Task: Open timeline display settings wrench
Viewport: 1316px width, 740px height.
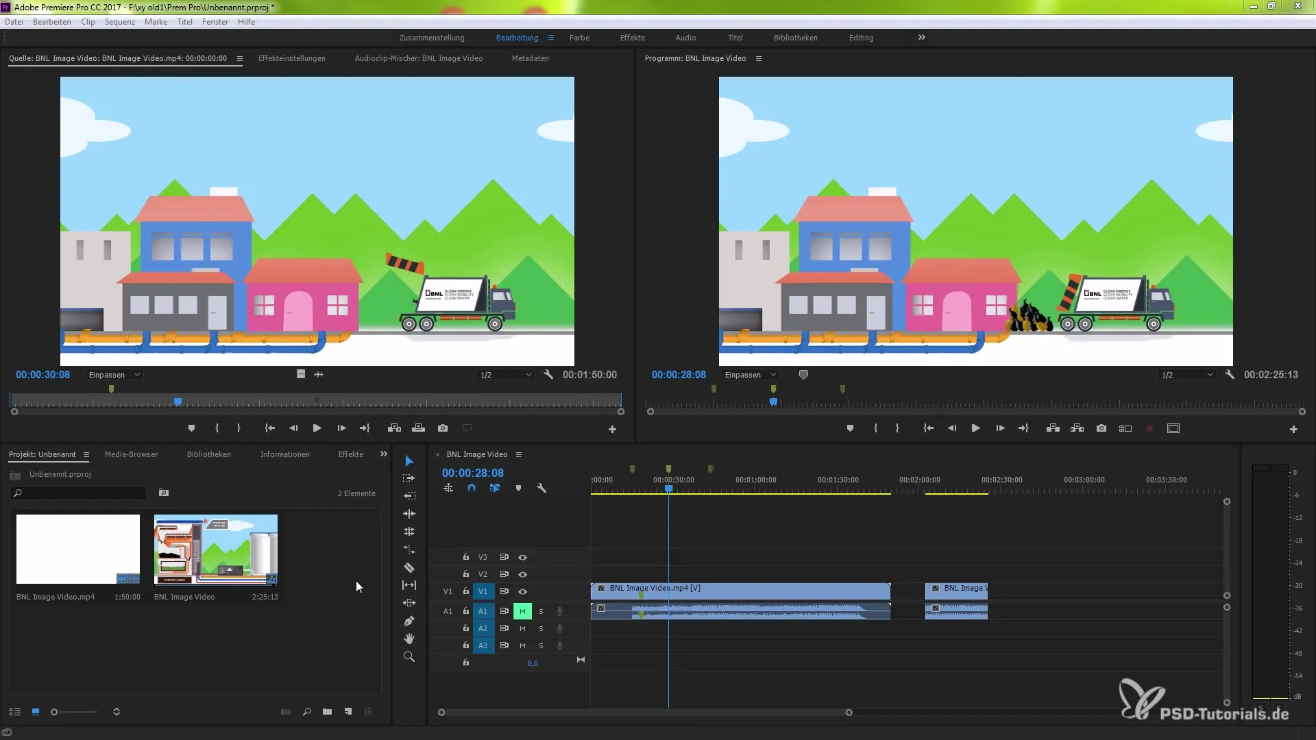Action: pyautogui.click(x=541, y=489)
